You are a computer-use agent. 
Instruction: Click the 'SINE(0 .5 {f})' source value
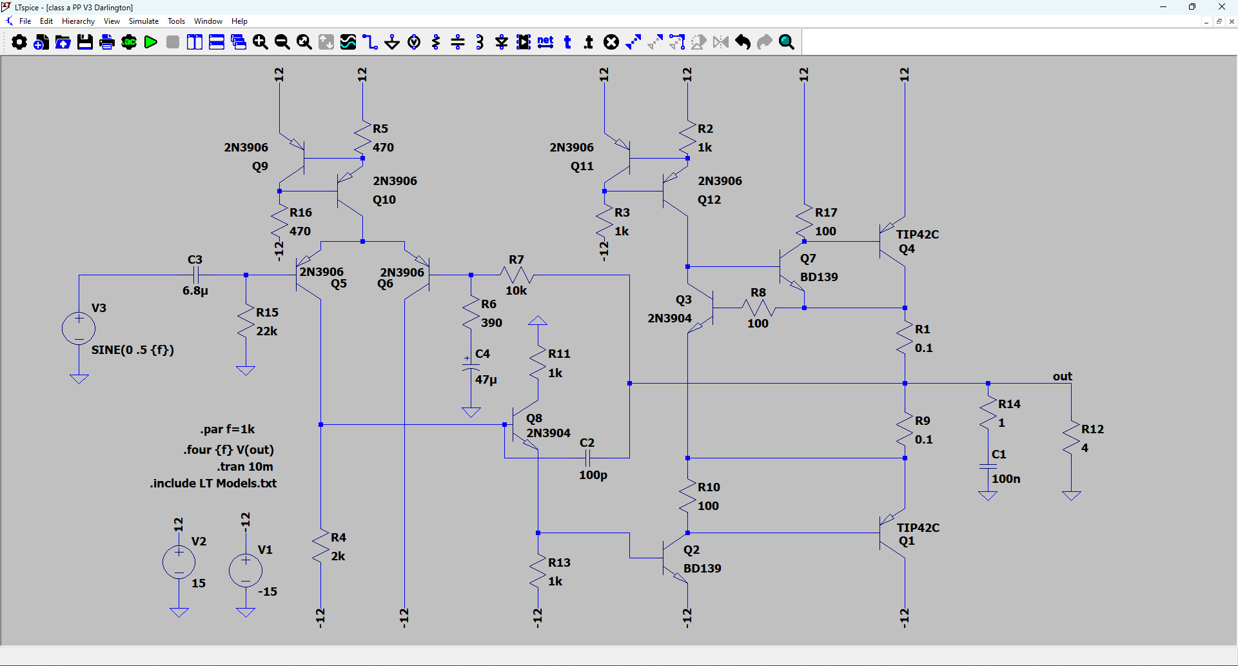pos(133,350)
